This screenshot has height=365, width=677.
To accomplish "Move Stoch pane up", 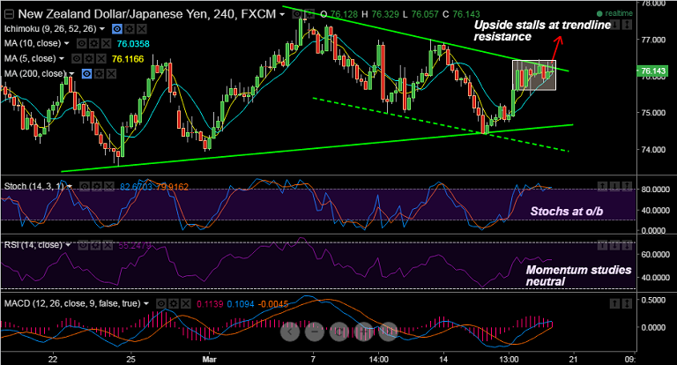I will pyautogui.click(x=602, y=187).
